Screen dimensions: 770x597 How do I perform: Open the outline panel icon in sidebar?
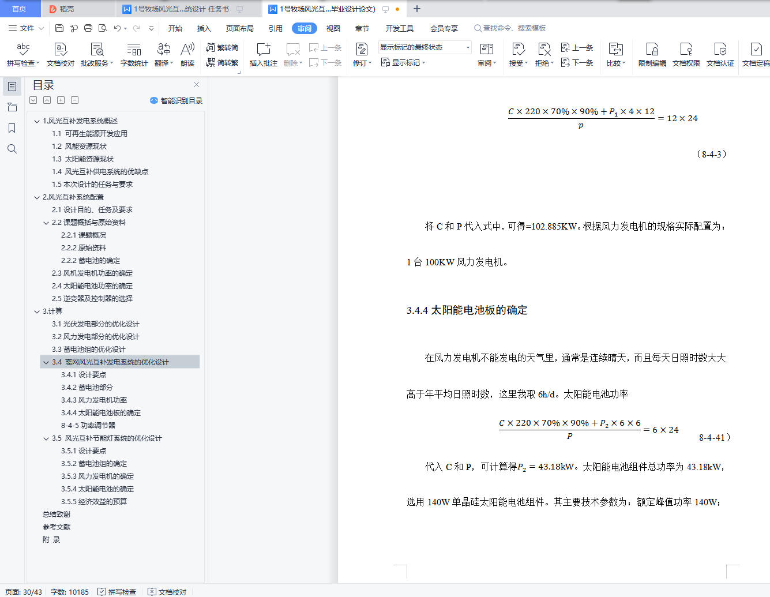[x=12, y=87]
